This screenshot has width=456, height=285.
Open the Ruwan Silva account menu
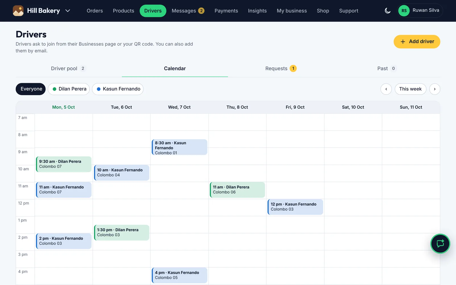pos(420,11)
